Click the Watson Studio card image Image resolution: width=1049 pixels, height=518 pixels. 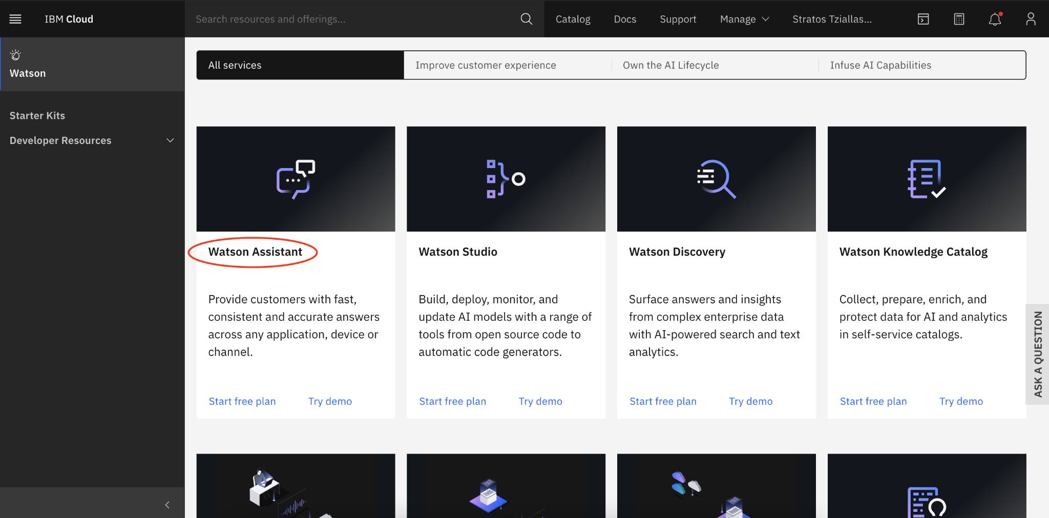[506, 179]
